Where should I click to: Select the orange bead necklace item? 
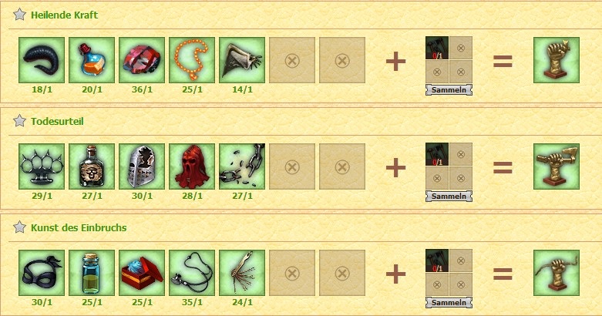[192, 60]
